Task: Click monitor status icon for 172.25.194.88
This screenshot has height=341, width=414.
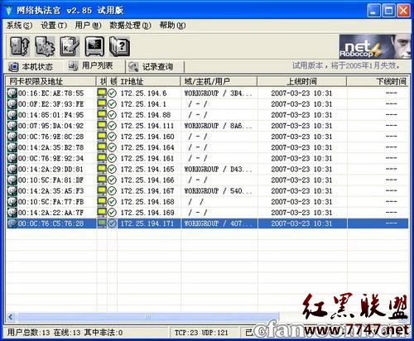Action: tap(102, 114)
